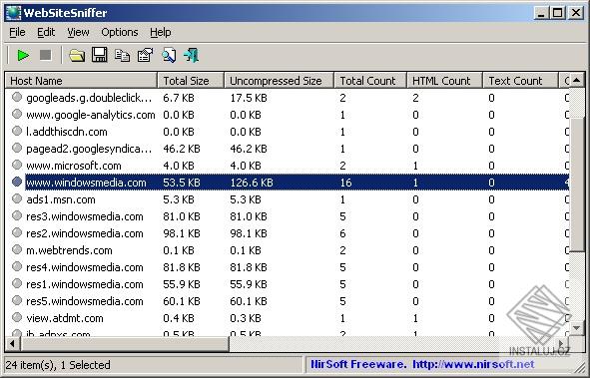590x378 pixels.
Task: Click the Find magnifier toolbar icon
Action: [169, 55]
